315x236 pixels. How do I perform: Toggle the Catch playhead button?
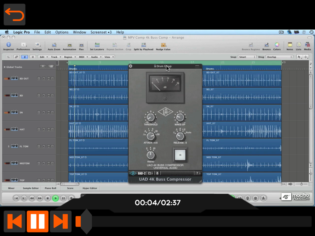(x=25, y=57)
